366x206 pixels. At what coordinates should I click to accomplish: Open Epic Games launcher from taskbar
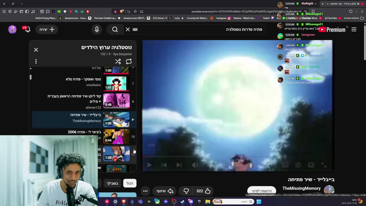(x=199, y=202)
